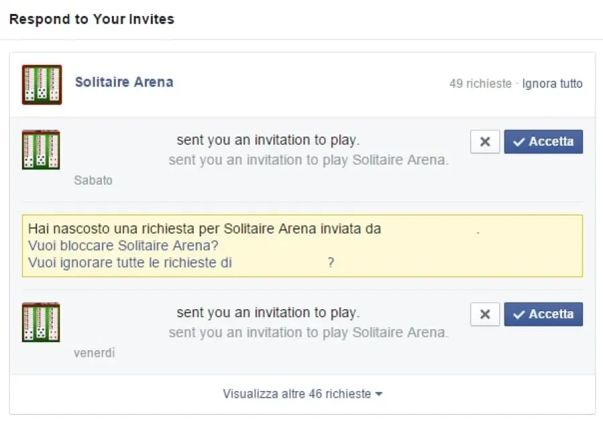The image size is (603, 421).
Task: Open the Solitaire Arena title link
Action: click(124, 82)
